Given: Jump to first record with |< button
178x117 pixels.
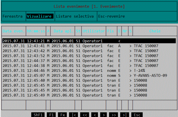Looking at the screenshot, I should [73, 115].
